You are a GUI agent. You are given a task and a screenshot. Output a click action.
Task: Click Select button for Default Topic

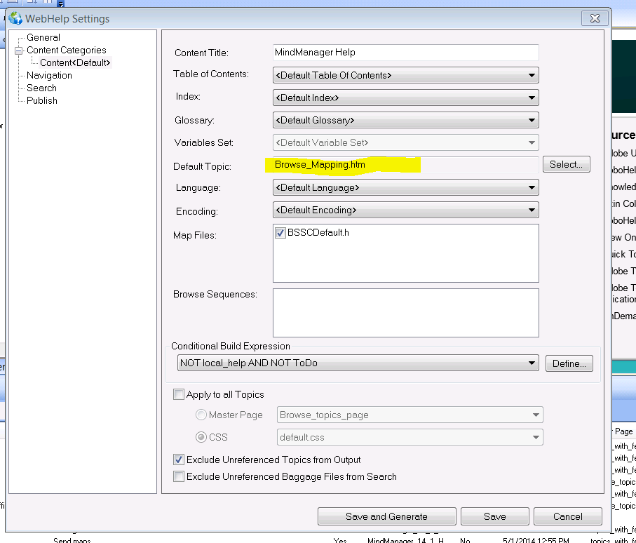[567, 164]
